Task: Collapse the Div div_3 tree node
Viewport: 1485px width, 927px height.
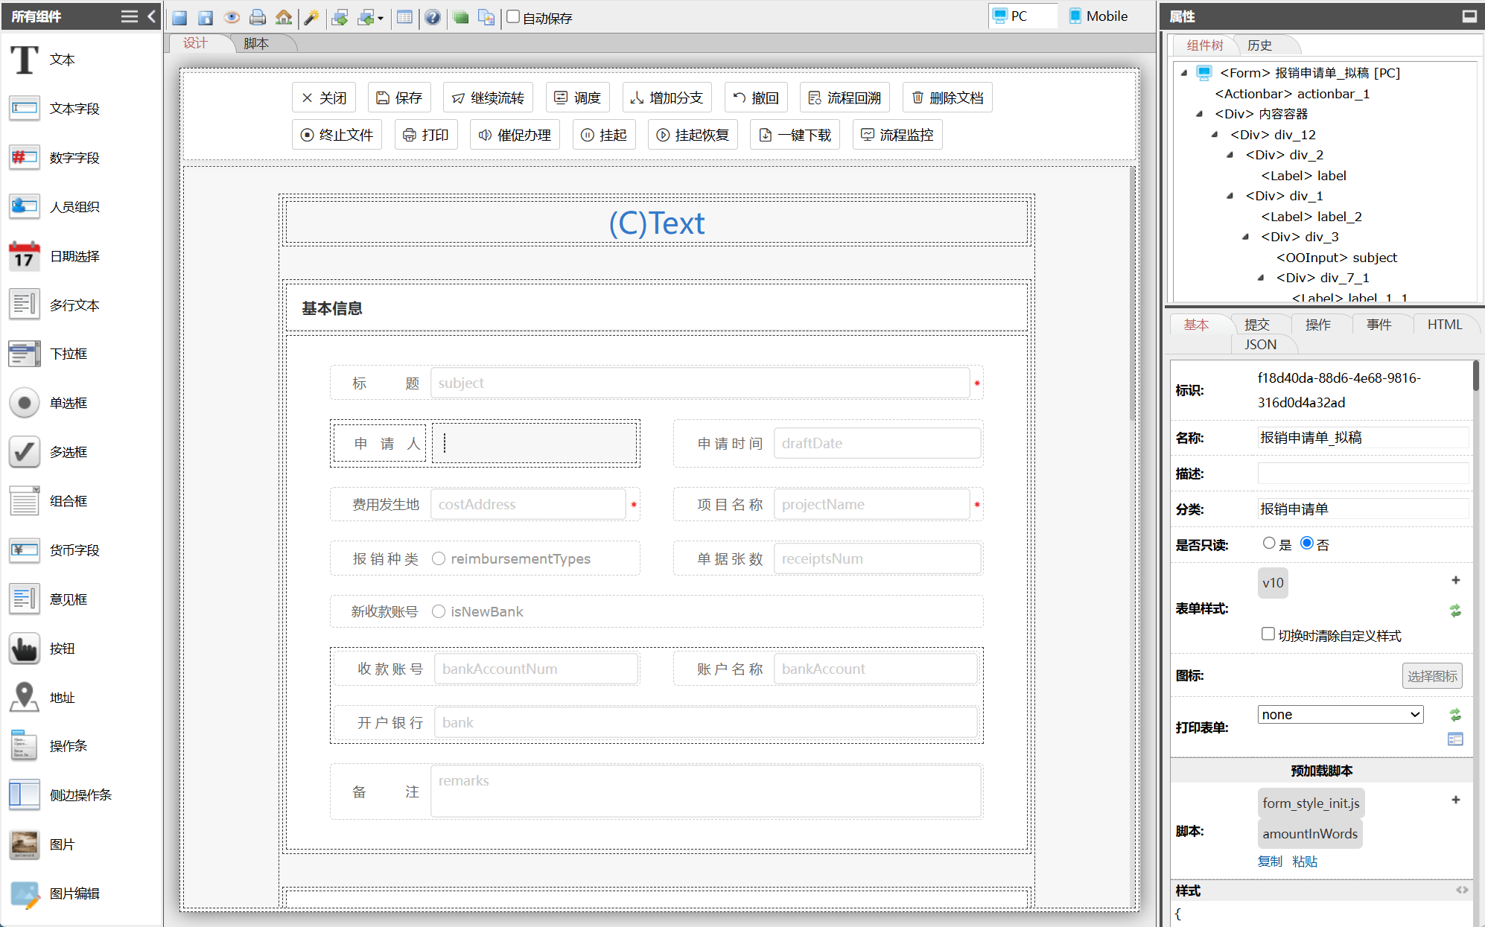Action: tap(1245, 237)
